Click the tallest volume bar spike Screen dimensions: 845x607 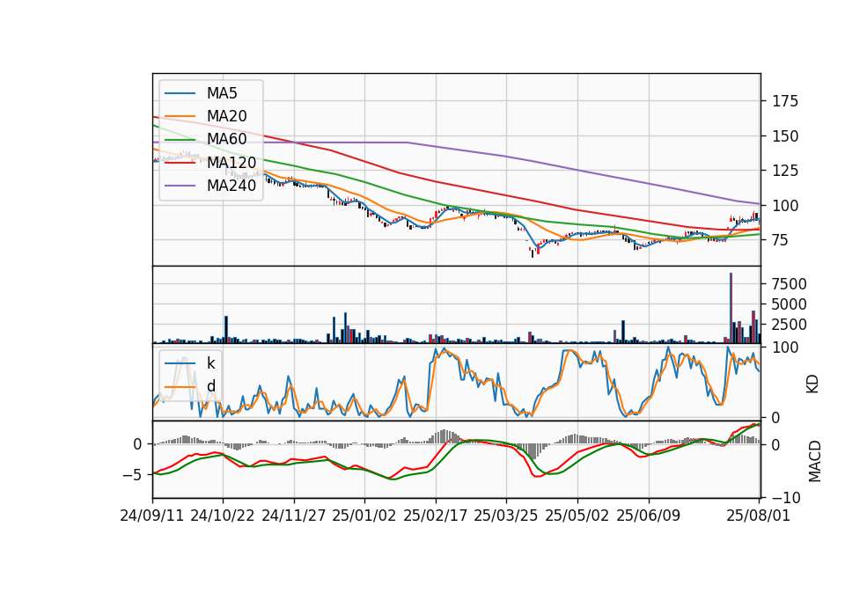click(731, 308)
